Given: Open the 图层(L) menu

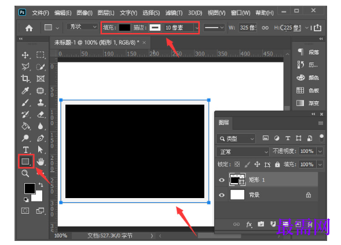Looking at the screenshot, I should [106, 13].
